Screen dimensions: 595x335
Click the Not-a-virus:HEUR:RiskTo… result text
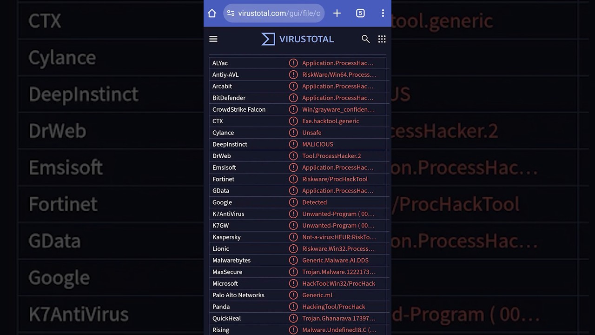339,237
